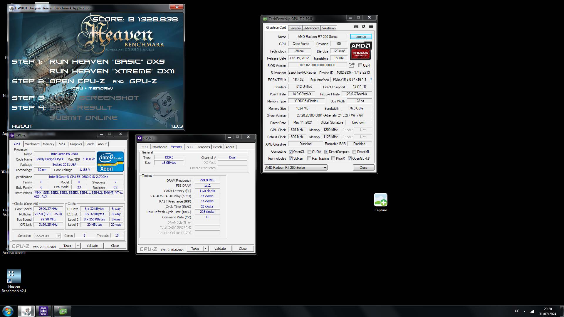
Task: Click DRAM Frequency value 799.9 MHz
Action: pos(207,181)
